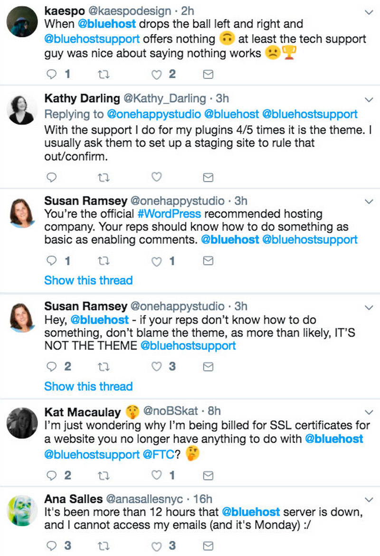
Task: Like the tweet about enabling comments
Action: [156, 261]
